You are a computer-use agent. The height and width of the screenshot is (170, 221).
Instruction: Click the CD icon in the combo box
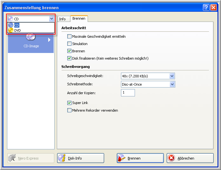tap(10, 19)
